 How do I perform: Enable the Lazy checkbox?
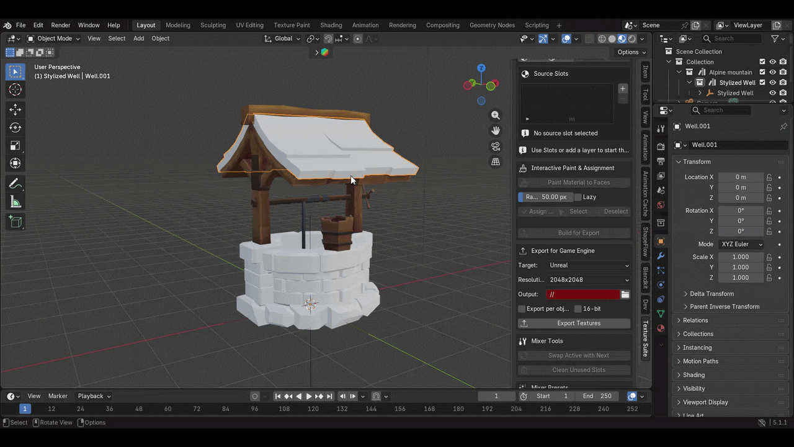click(x=578, y=197)
